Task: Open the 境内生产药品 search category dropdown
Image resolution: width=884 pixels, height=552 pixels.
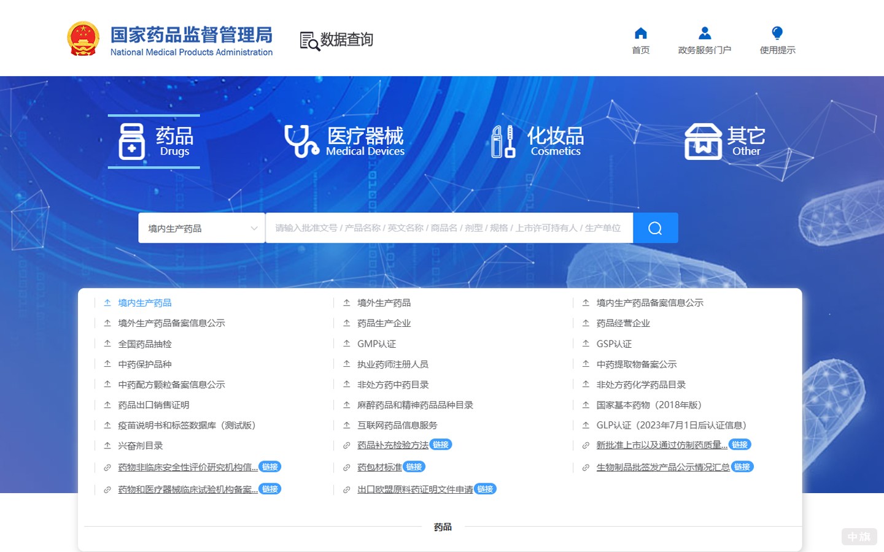Action: coord(201,228)
